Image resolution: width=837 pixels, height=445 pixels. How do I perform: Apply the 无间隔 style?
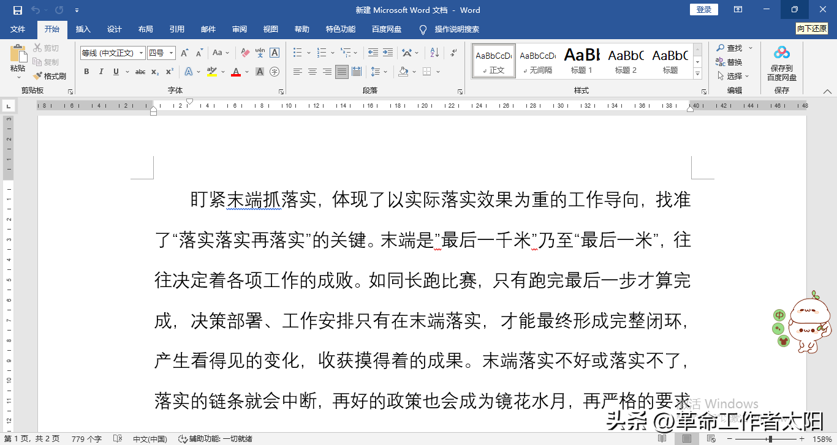tap(537, 61)
